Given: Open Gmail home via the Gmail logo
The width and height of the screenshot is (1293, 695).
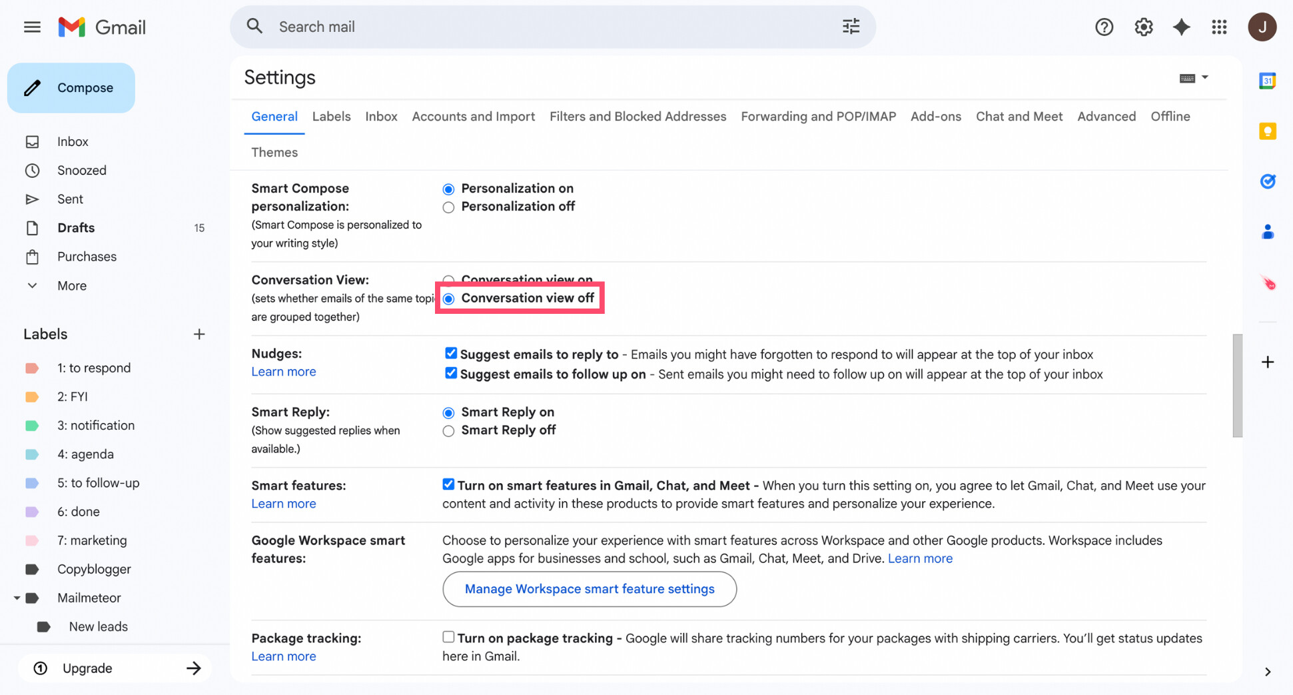Looking at the screenshot, I should coord(101,27).
